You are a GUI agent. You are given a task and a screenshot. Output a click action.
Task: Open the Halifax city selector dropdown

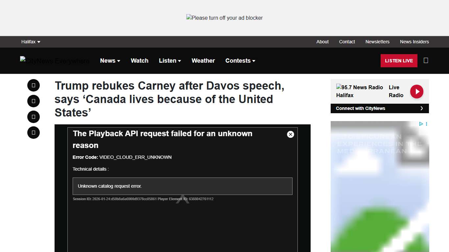click(31, 42)
